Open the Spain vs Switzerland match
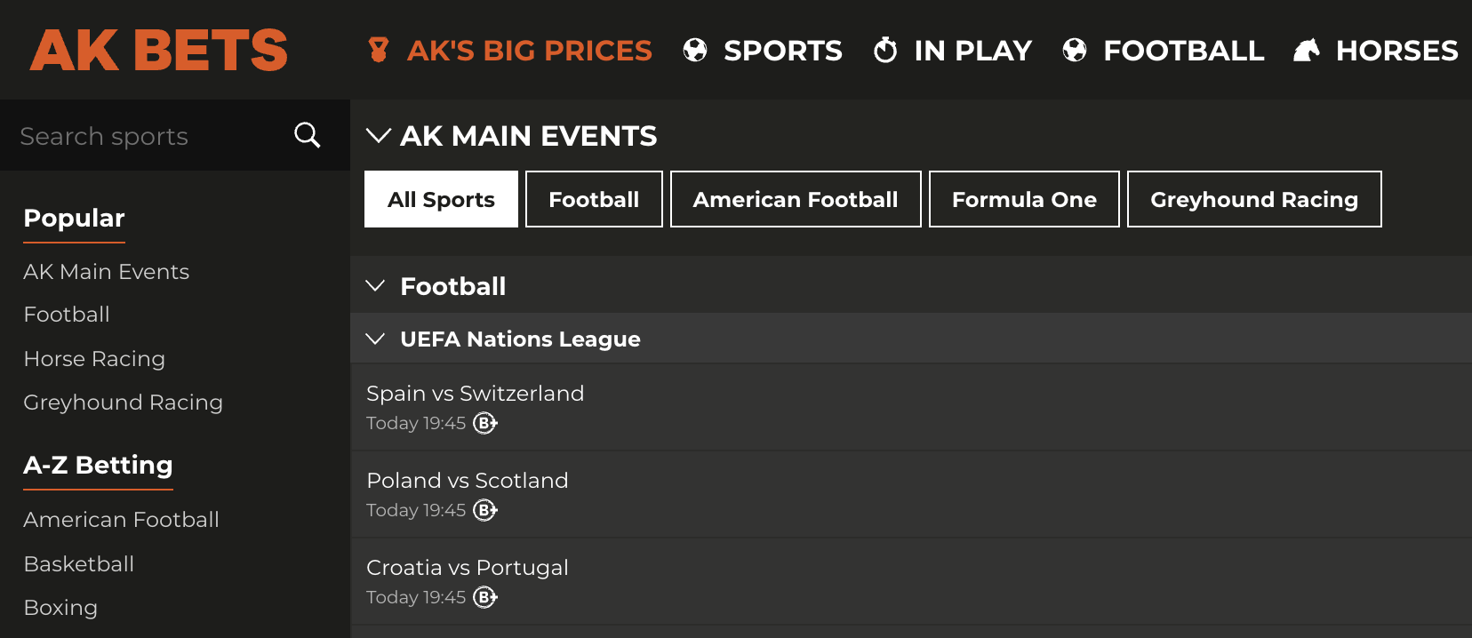This screenshot has width=1472, height=638. [911, 407]
